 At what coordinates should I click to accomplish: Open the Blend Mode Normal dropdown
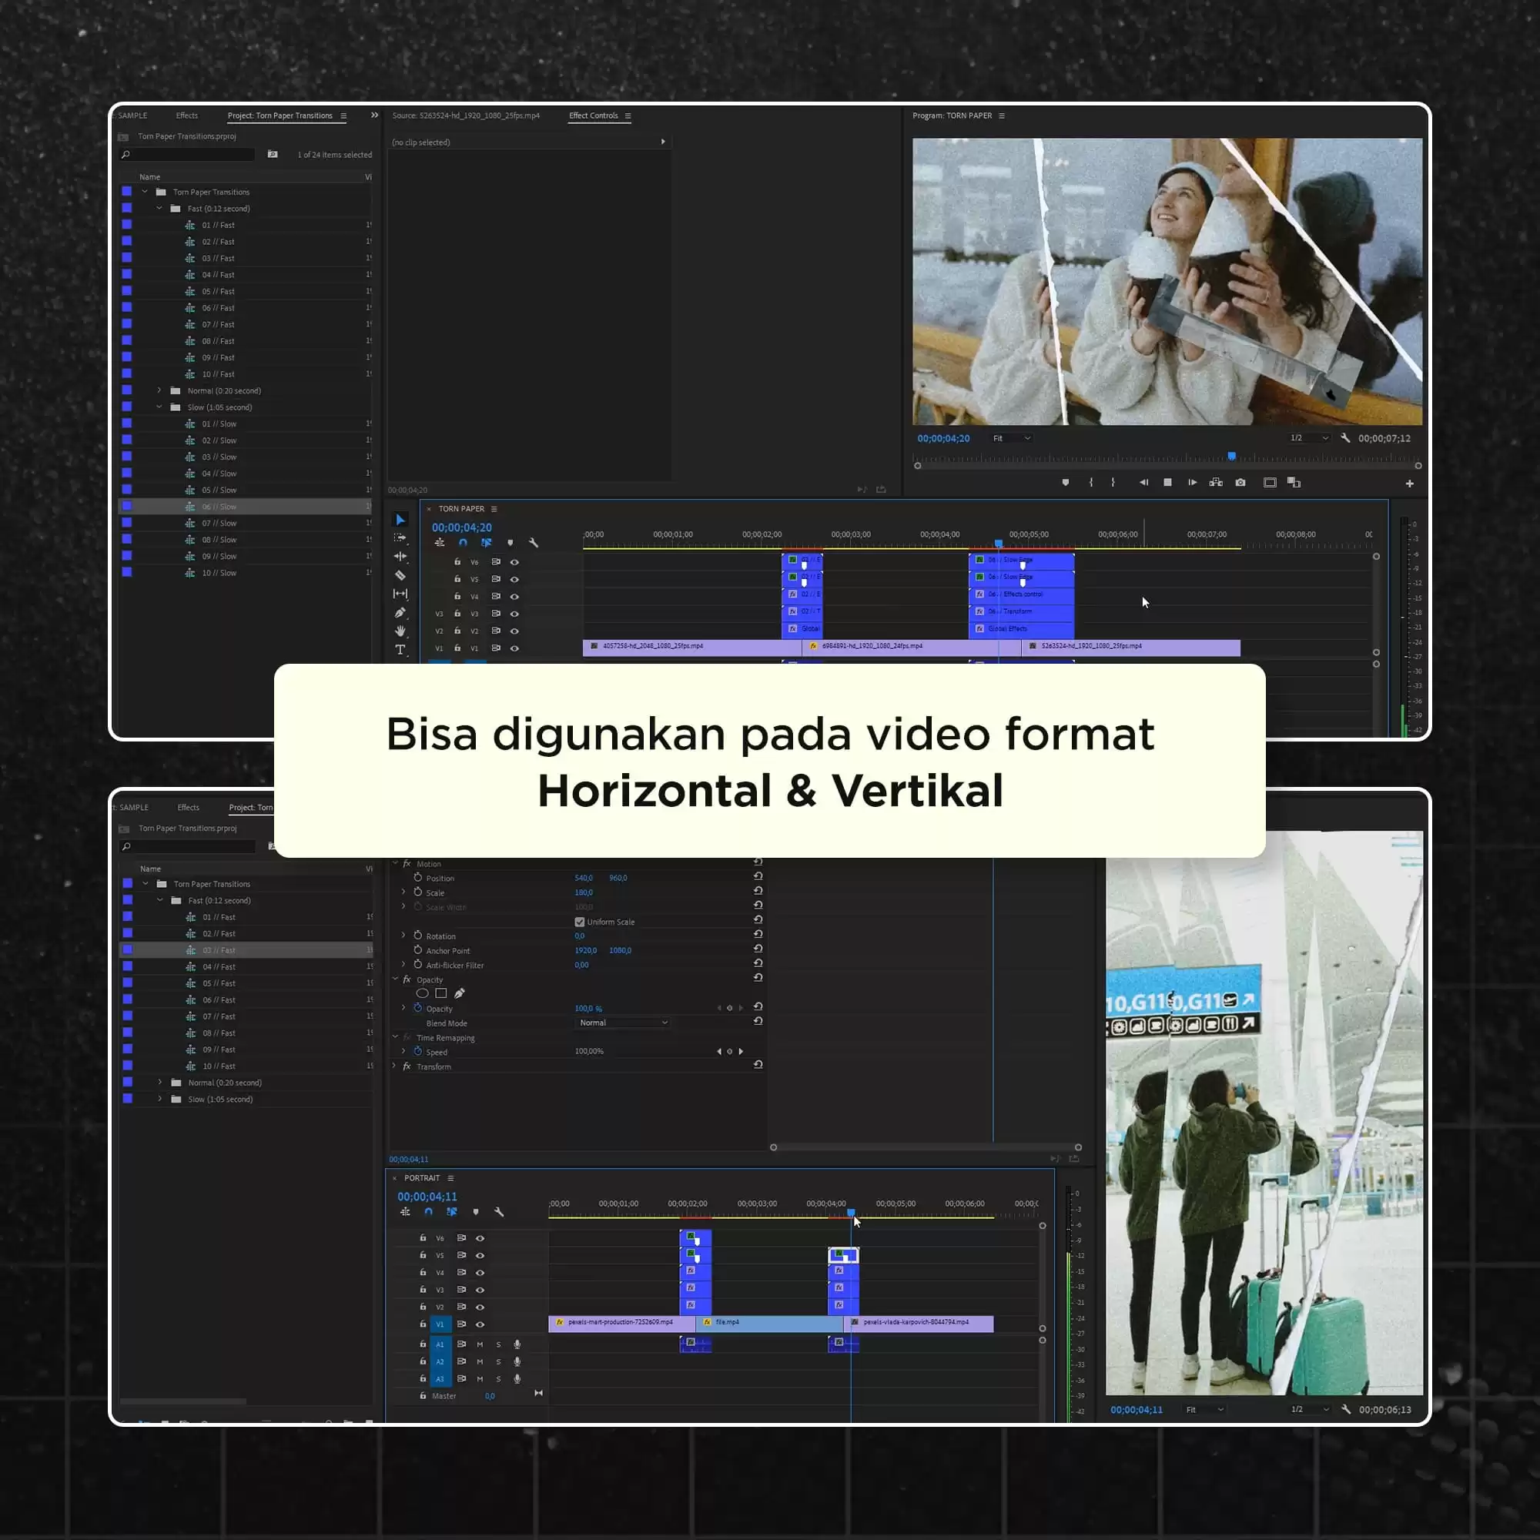point(622,1023)
